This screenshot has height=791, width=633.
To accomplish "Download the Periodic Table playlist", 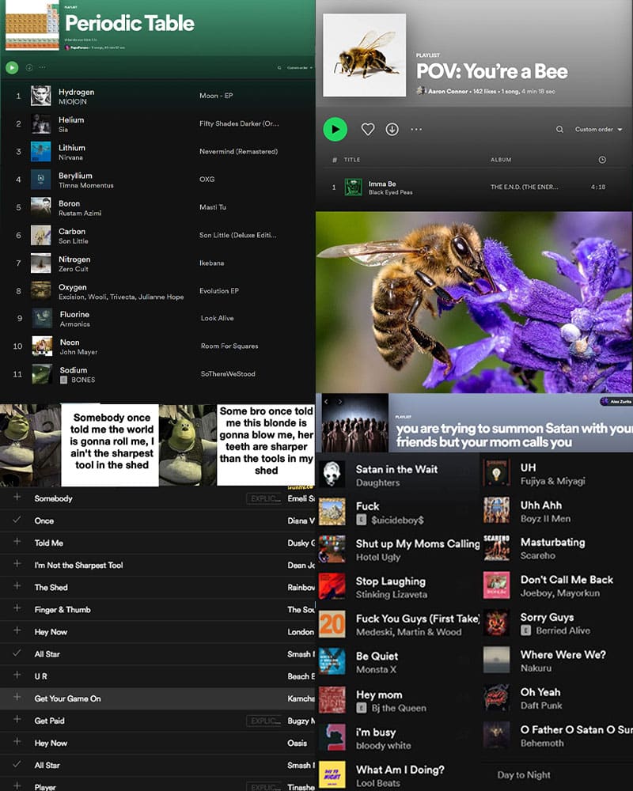I will click(x=29, y=67).
